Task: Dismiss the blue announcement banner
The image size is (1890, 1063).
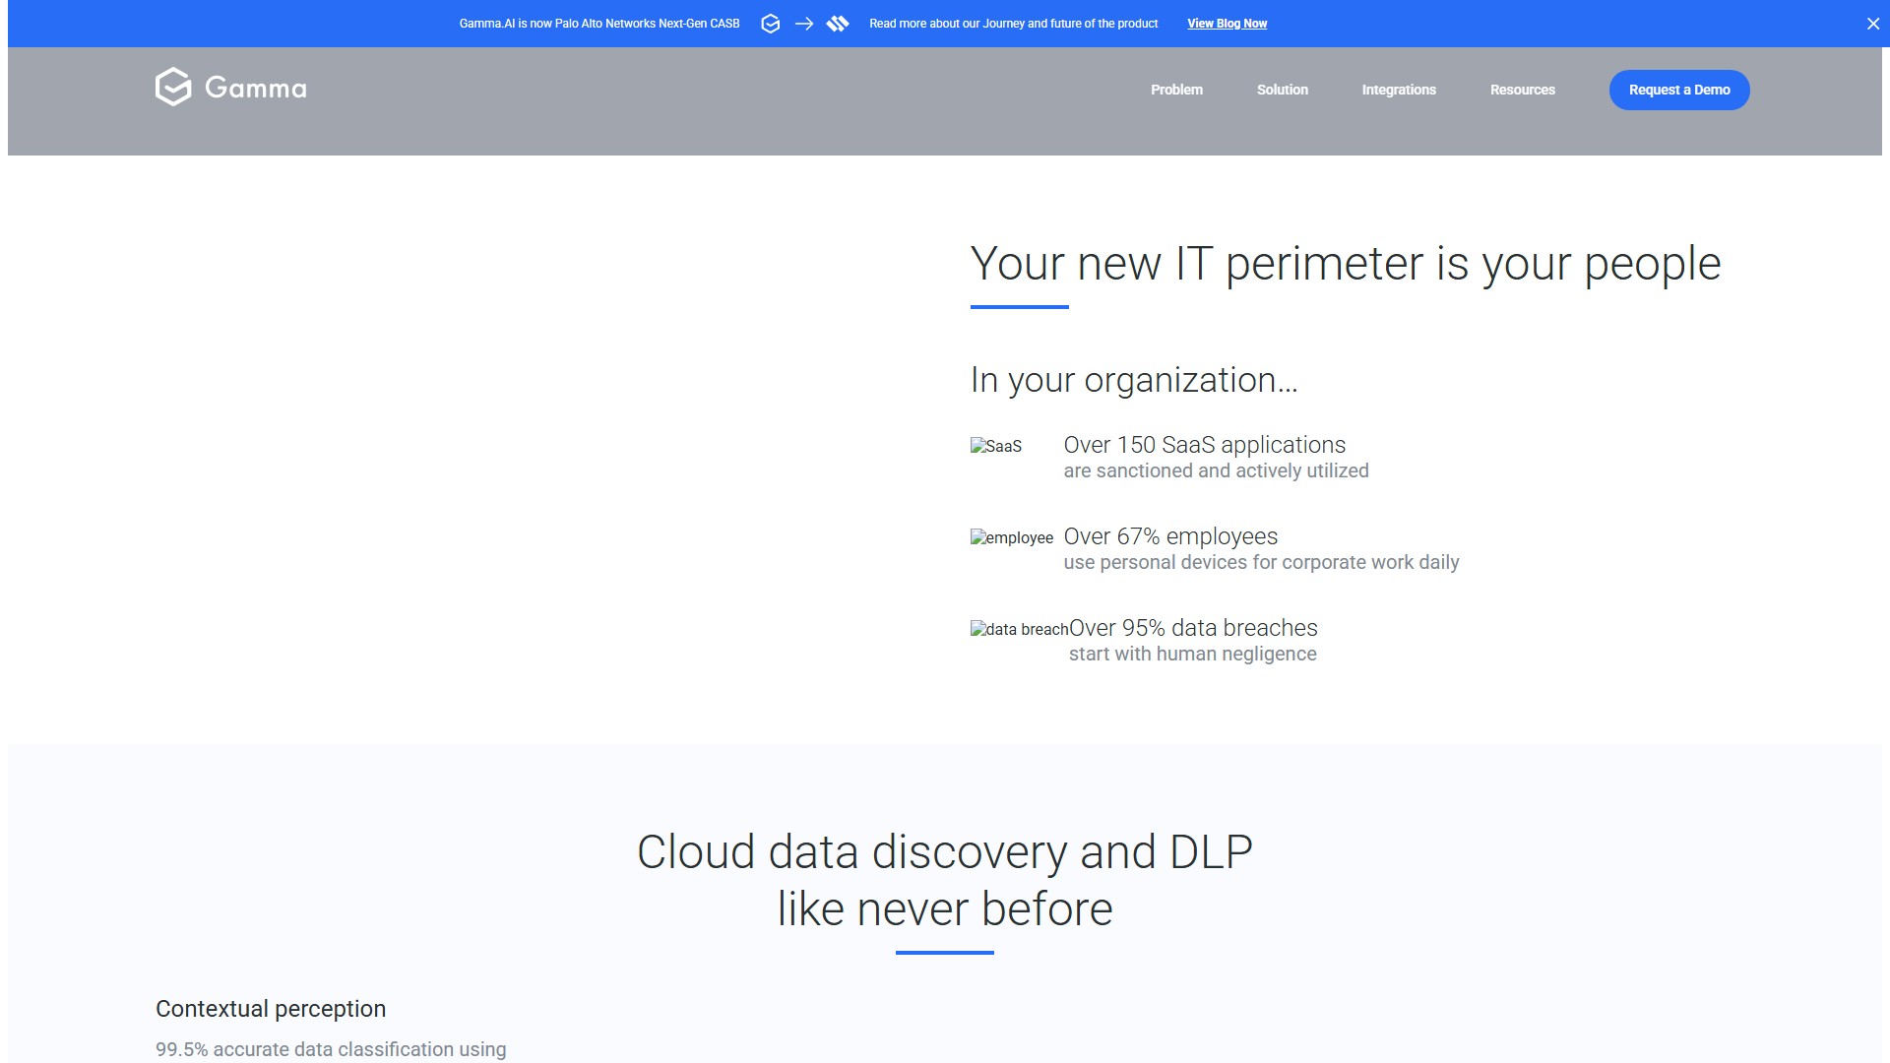Action: pyautogui.click(x=1873, y=24)
